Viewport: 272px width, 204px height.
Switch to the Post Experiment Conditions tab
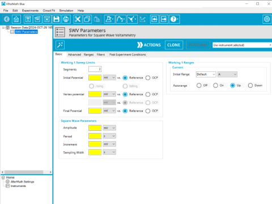point(127,54)
